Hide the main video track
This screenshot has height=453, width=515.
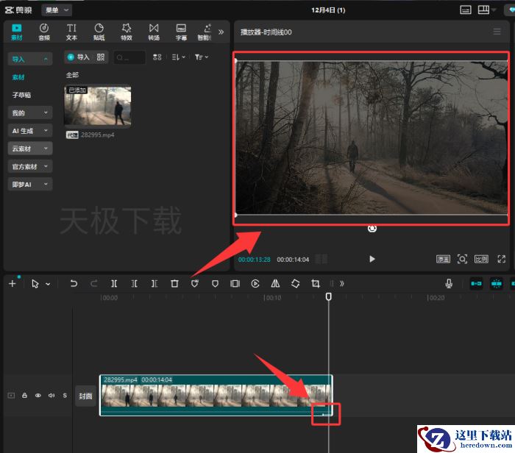coord(38,396)
